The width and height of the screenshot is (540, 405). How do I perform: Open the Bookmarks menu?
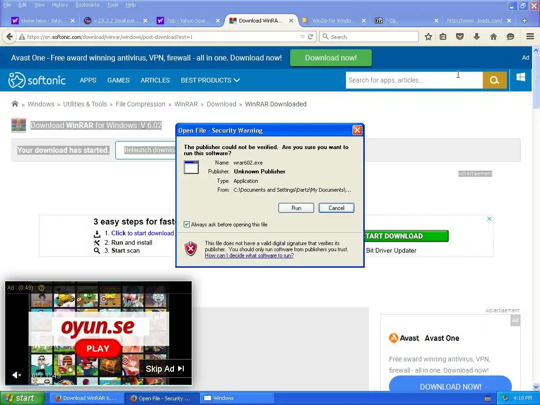click(x=88, y=5)
